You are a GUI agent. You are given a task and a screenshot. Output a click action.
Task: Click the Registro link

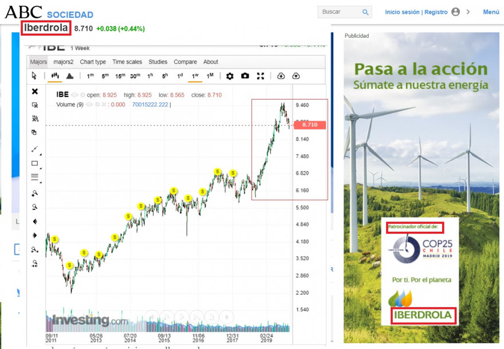436,12
